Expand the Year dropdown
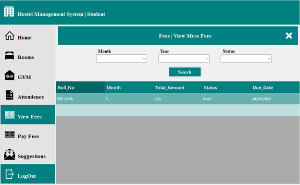Image resolution: width=300 pixels, height=185 pixels. 184,59
